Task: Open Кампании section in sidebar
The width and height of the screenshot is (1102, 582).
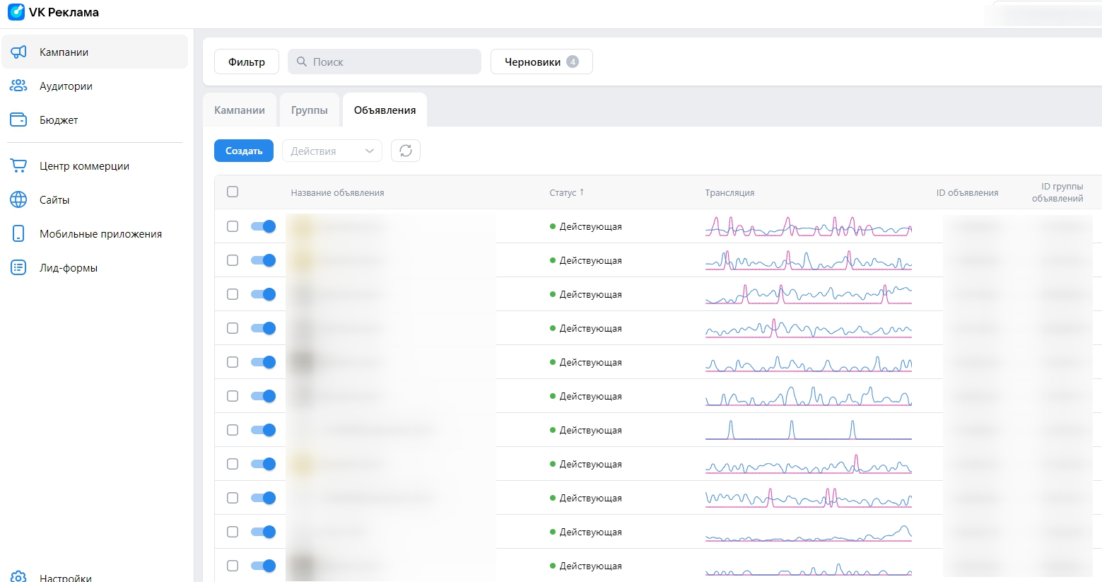Action: (x=95, y=52)
